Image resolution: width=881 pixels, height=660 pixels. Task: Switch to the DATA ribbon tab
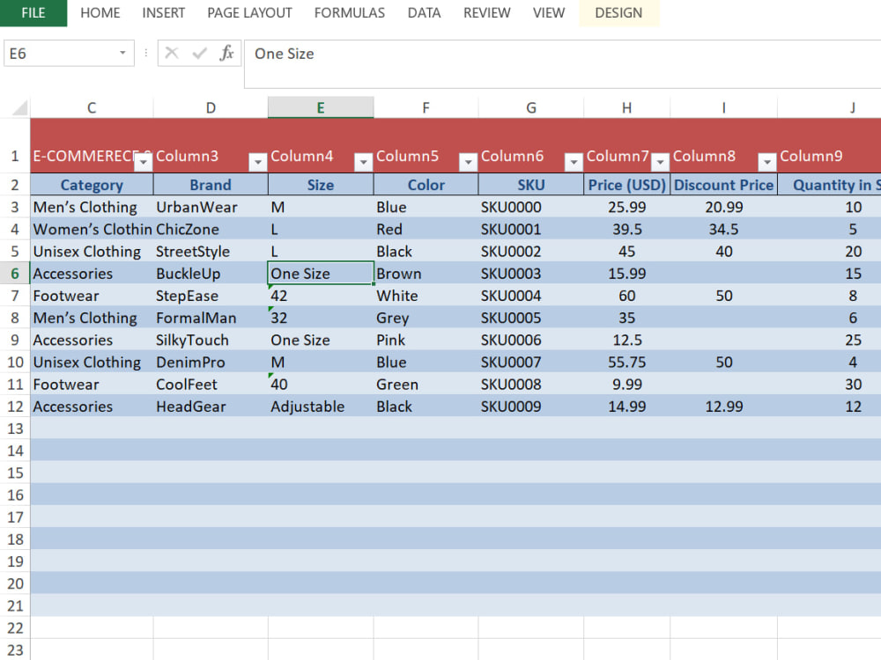tap(425, 13)
